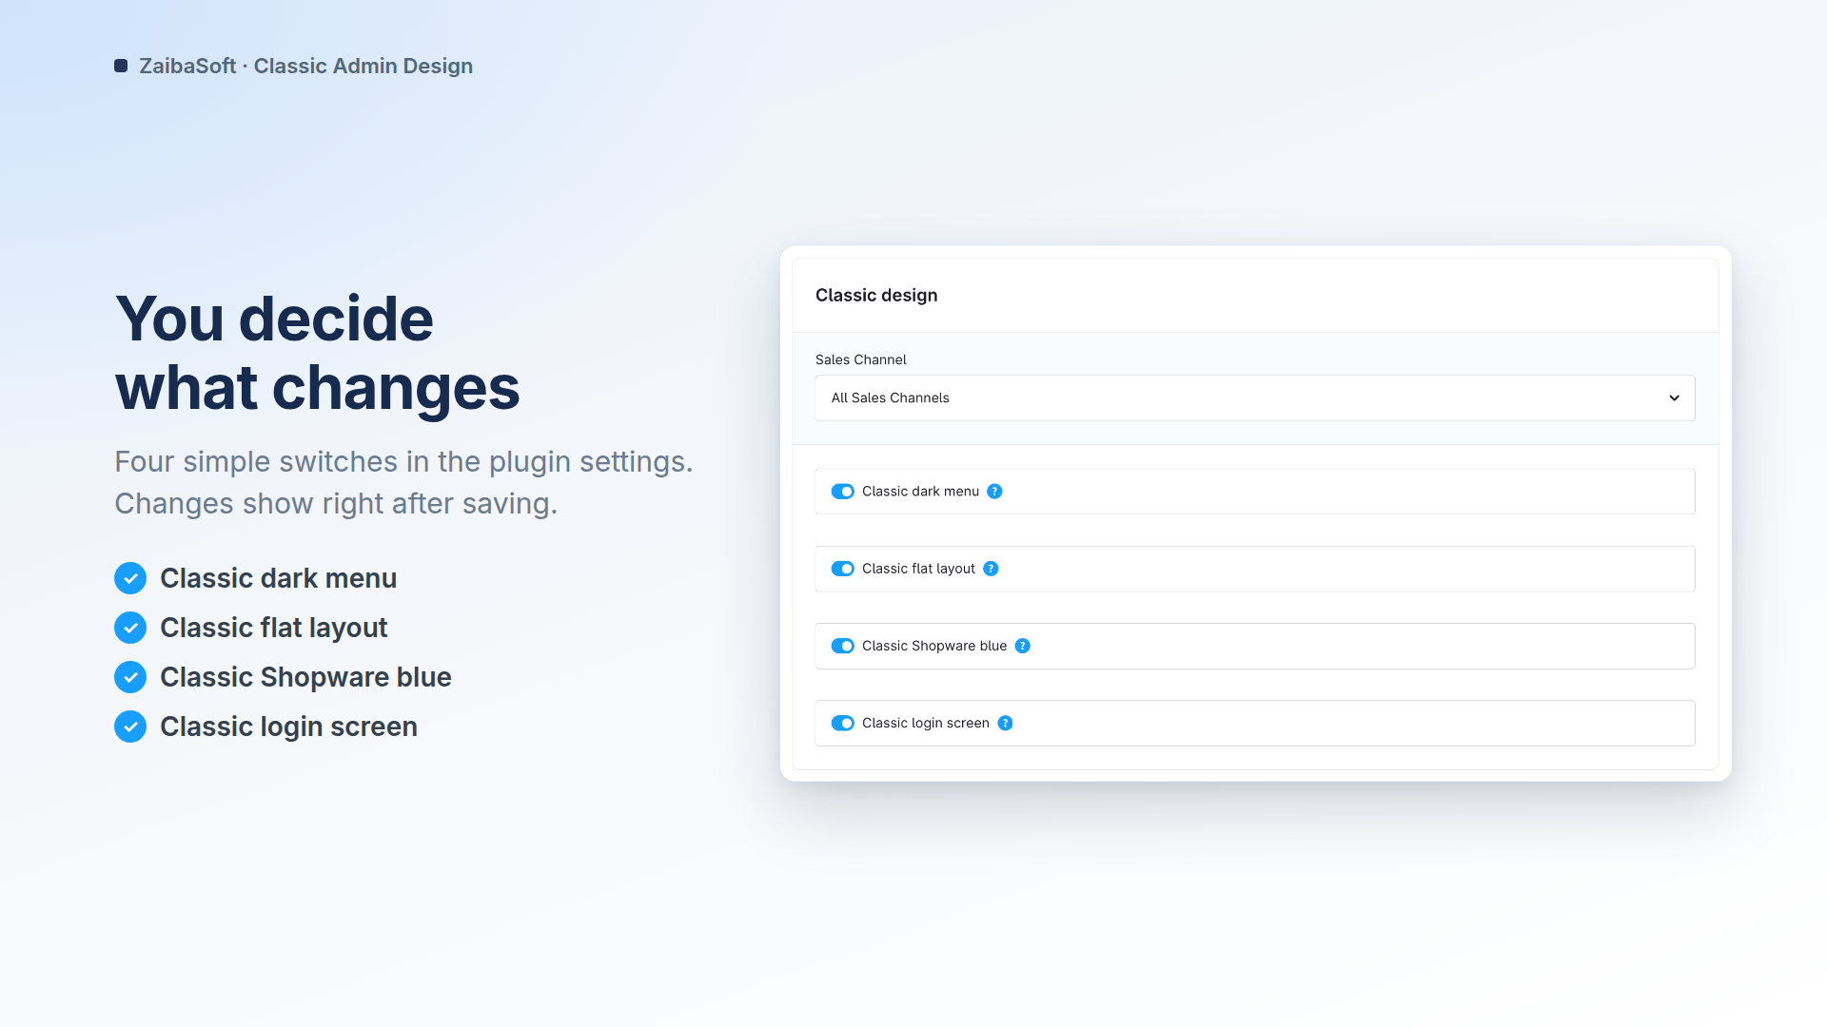Screen dimensions: 1827x1027
Task: Click the Classic login screen setting label
Action: (x=926, y=723)
